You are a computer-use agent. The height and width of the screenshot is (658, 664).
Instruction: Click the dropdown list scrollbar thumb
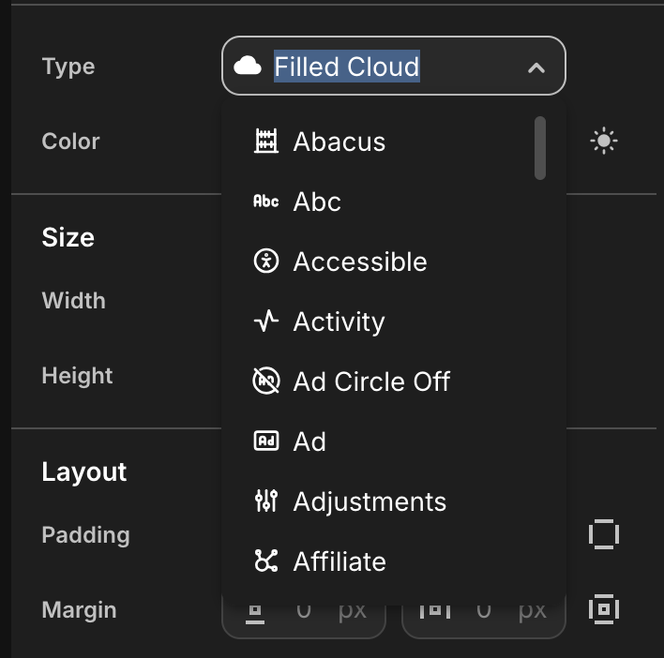click(540, 148)
